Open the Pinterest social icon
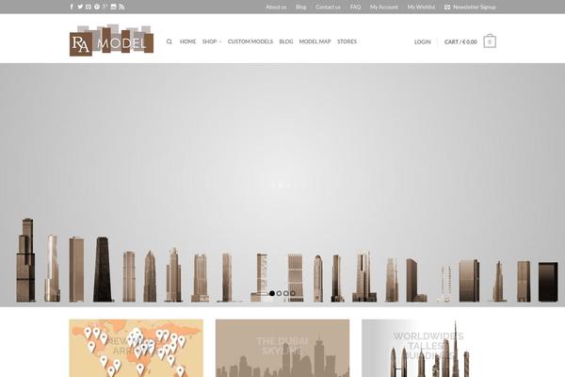 coord(97,7)
